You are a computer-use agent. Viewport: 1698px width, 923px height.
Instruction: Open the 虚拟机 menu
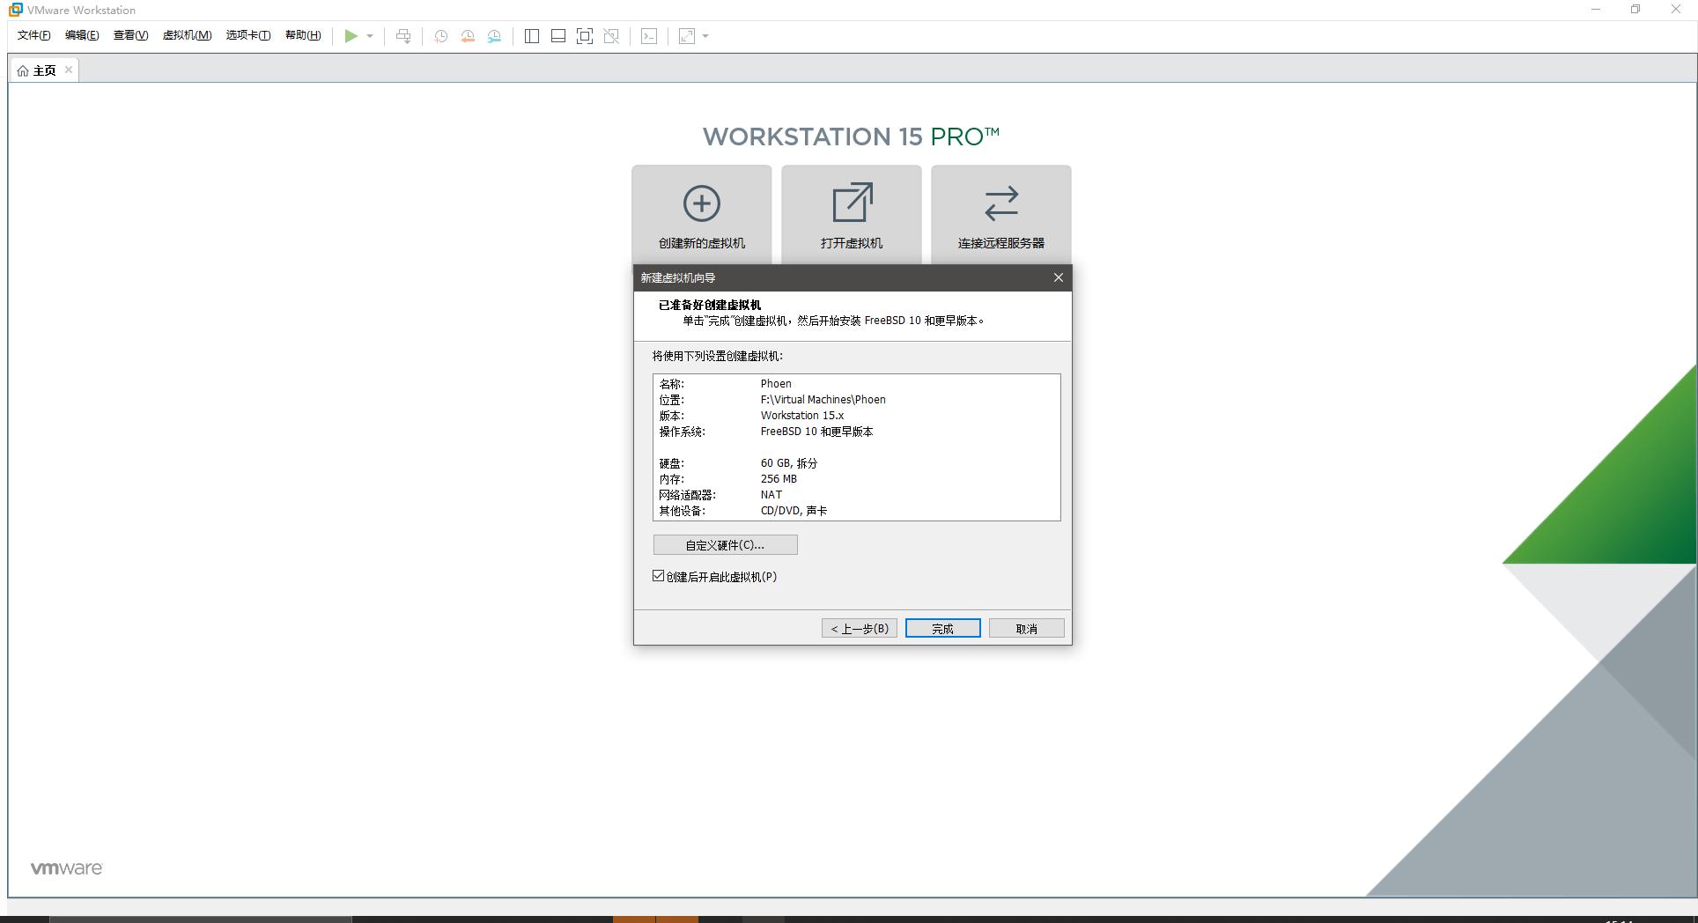[x=187, y=35]
